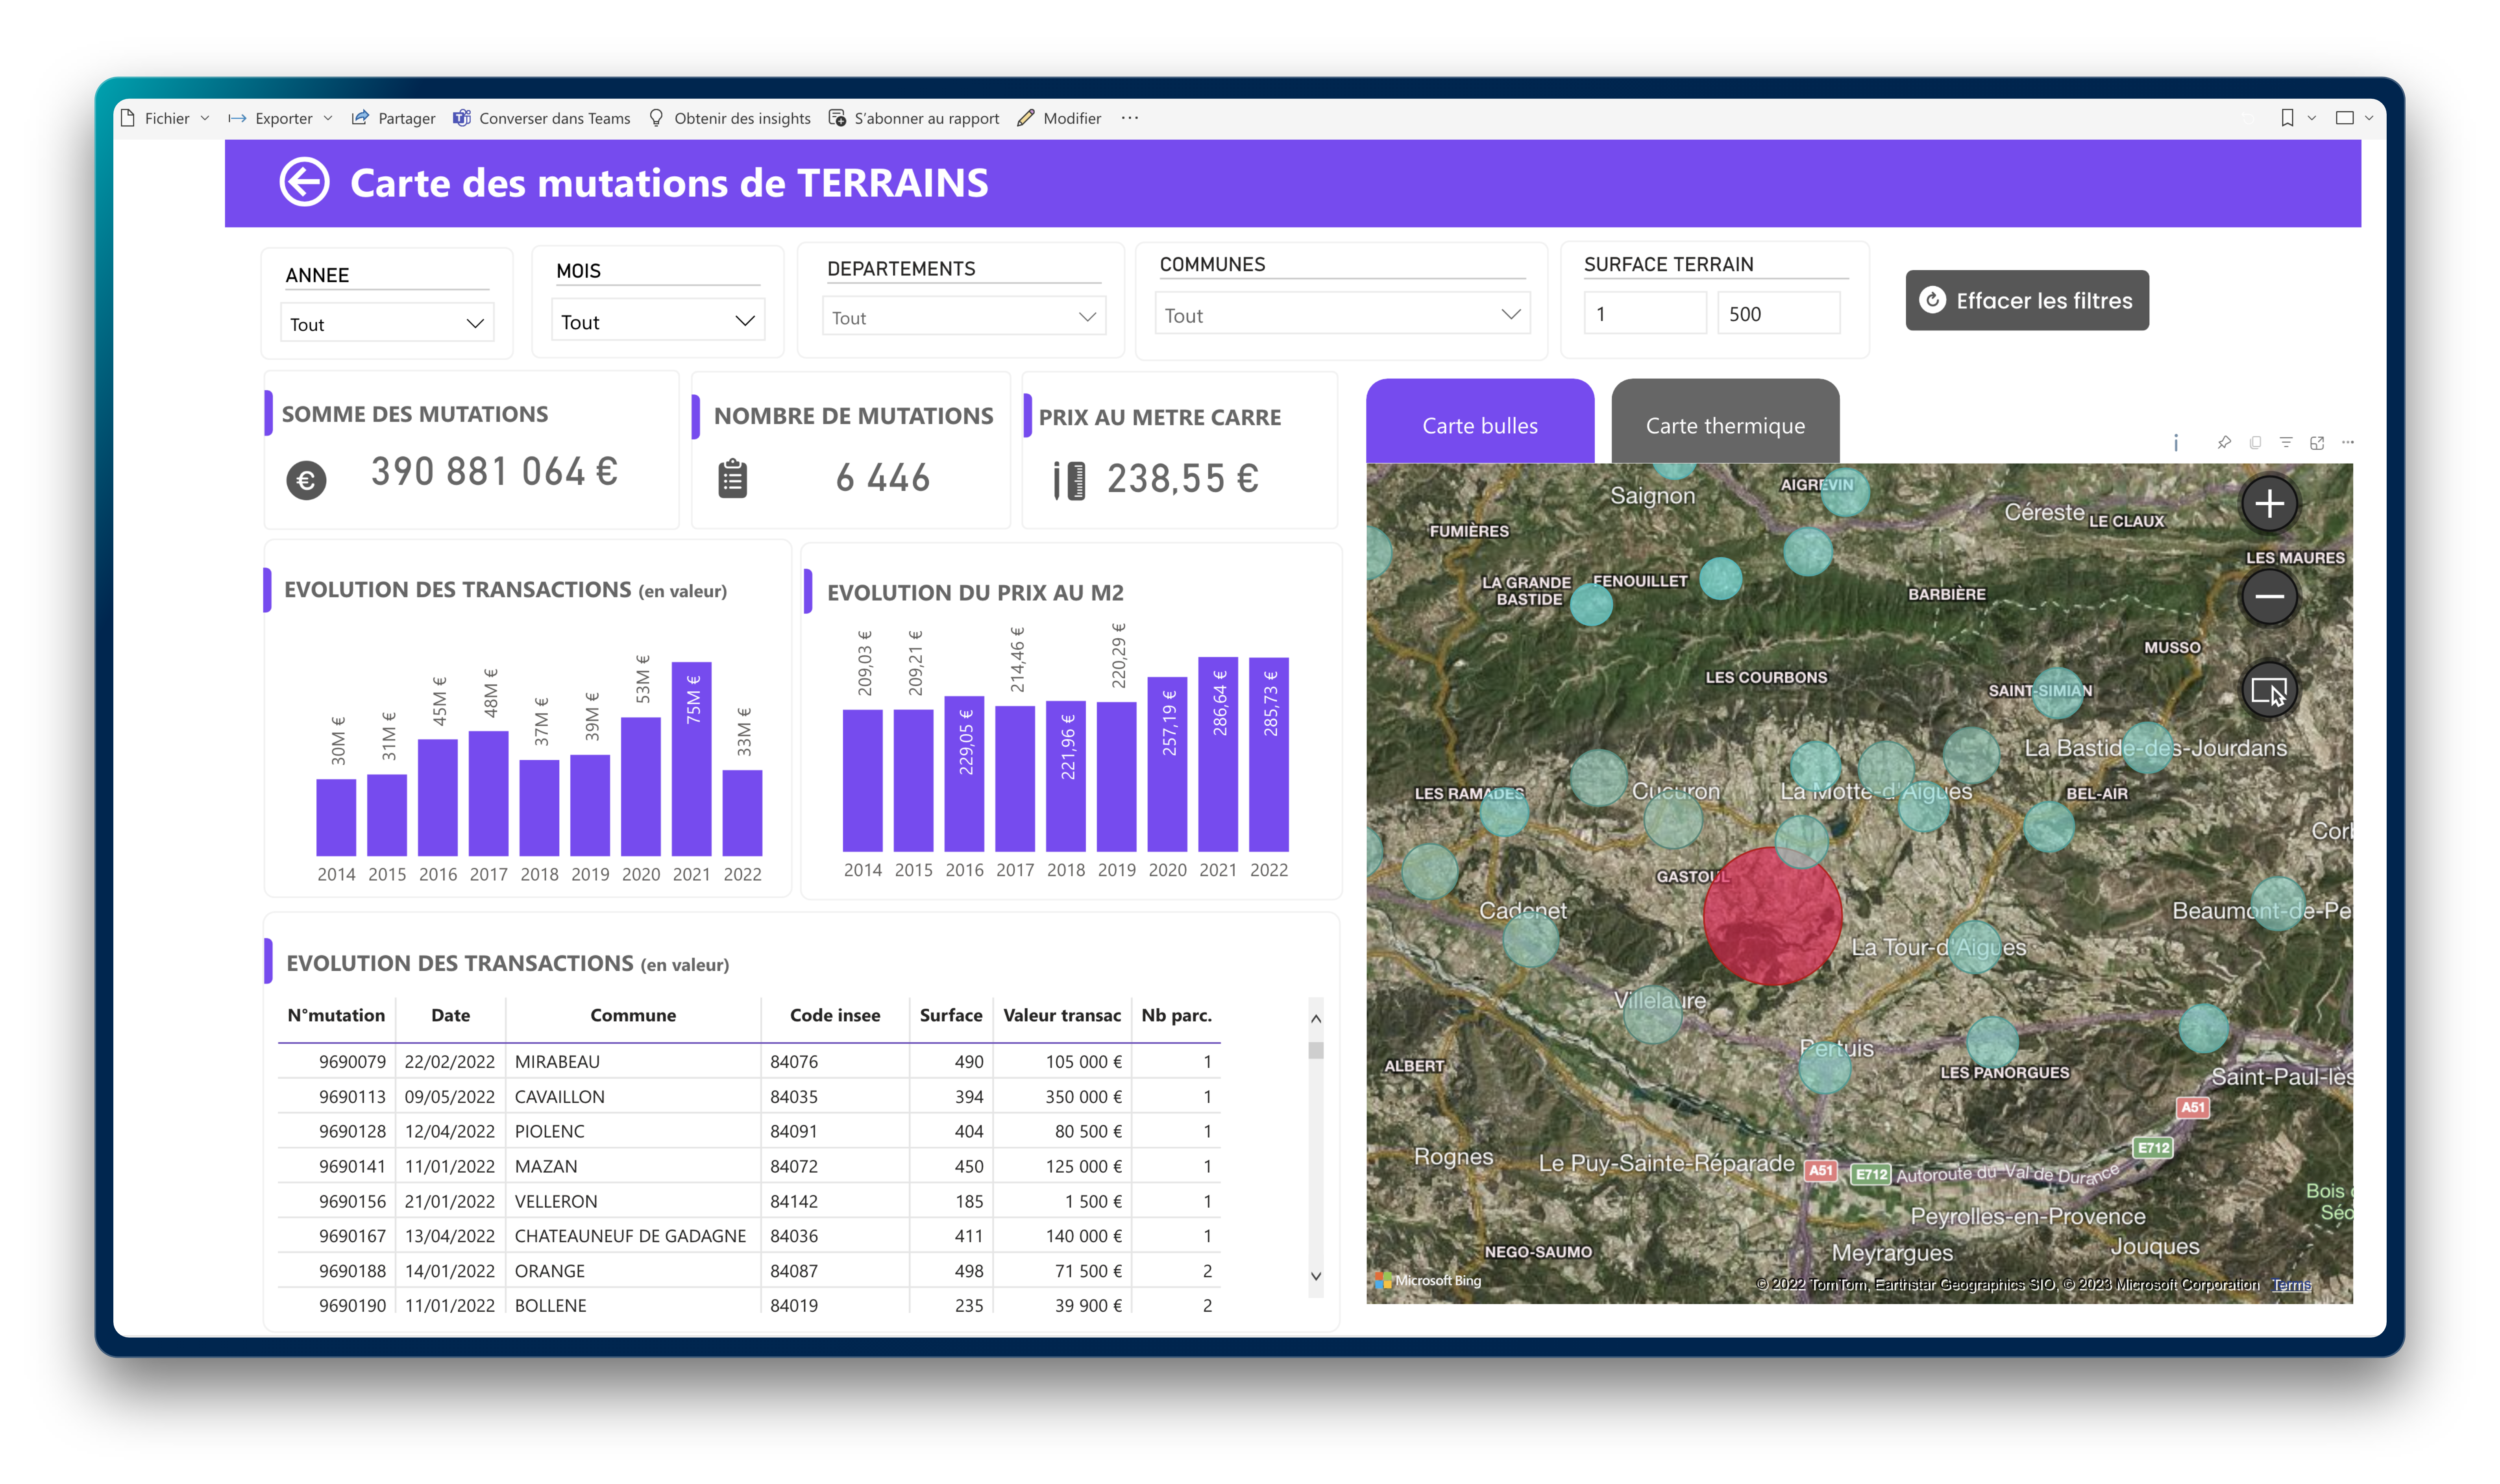
Task: Click the toolbar ellipsis after Modifier
Action: point(1129,118)
